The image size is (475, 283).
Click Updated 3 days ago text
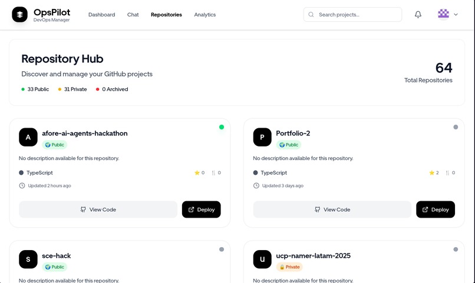point(283,186)
